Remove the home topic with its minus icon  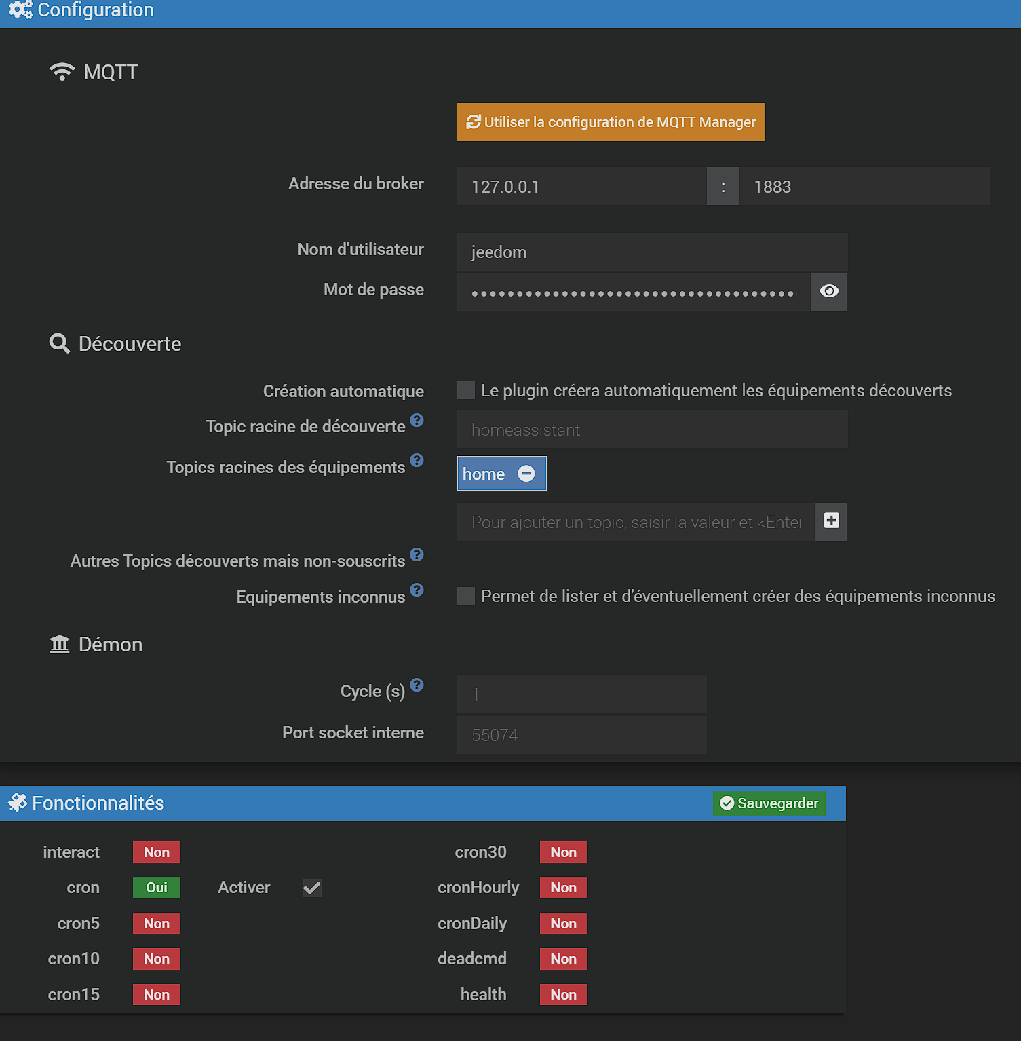click(x=527, y=473)
